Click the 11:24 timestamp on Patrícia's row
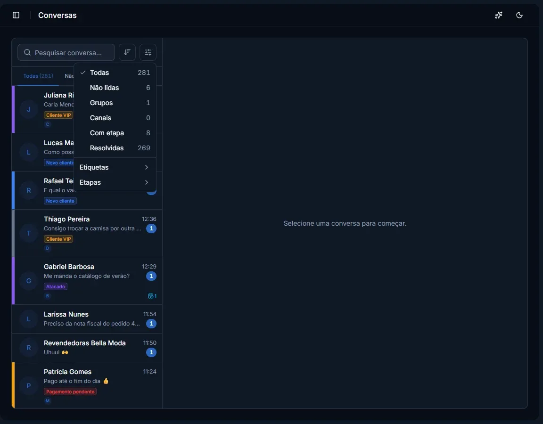 coord(149,372)
